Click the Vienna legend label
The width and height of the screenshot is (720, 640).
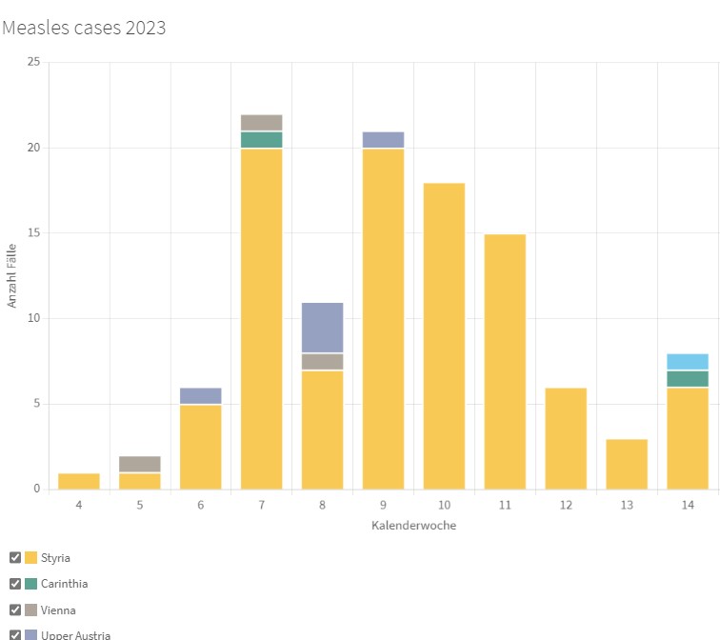point(58,610)
